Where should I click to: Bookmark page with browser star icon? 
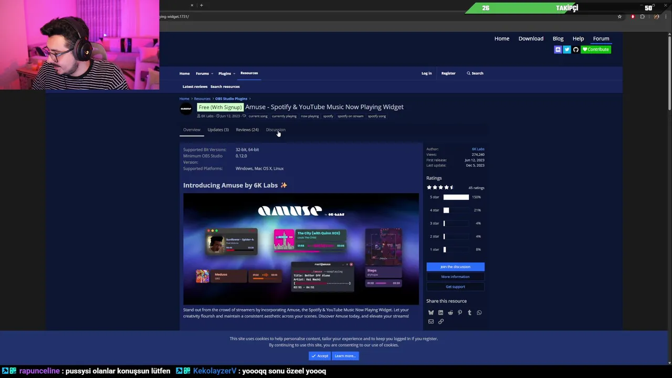click(619, 17)
